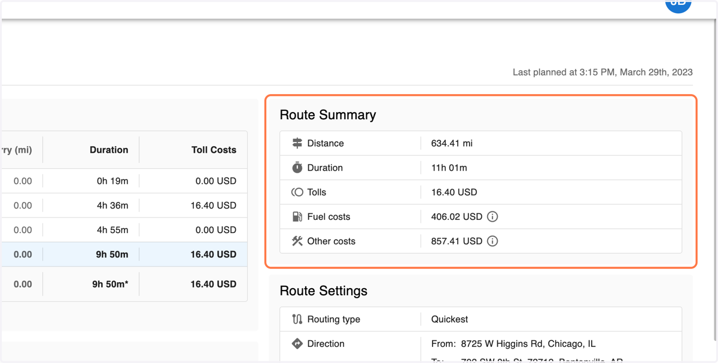
Task: Click toll cost in the 0h 19m row
Action: pos(216,181)
